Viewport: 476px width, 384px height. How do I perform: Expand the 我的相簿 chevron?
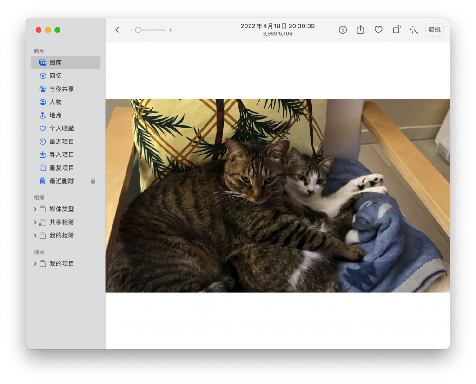click(x=35, y=235)
